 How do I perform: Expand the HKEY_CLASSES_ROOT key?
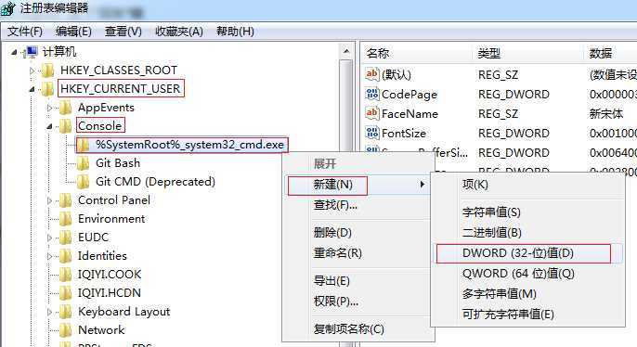32,71
